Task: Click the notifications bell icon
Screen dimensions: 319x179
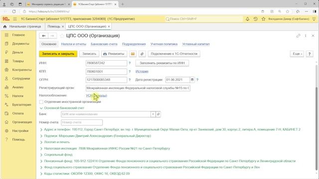Action: coord(247,19)
